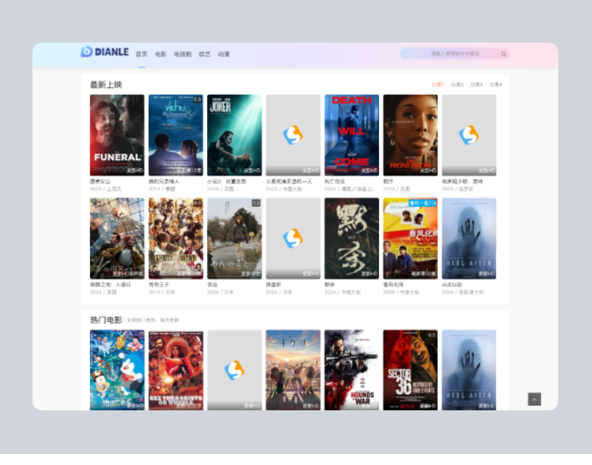This screenshot has height=465, width=592.
Task: Switch to the 分类4 category tab
Action: coord(495,85)
